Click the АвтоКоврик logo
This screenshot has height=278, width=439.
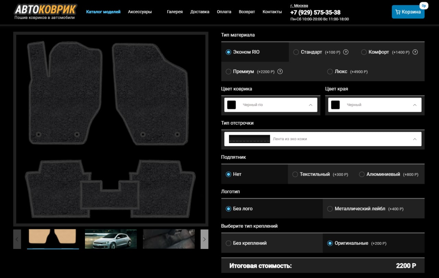pos(46,12)
